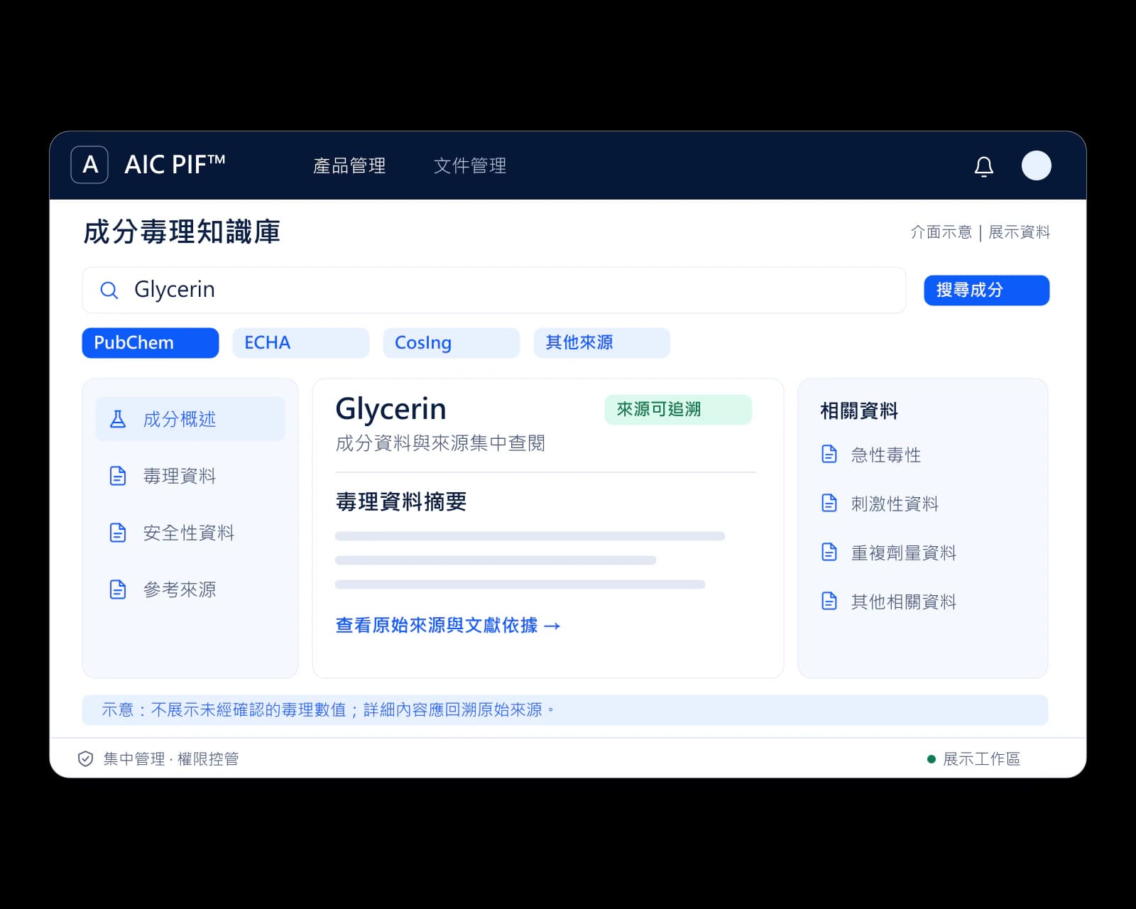Viewport: 1136px width, 909px height.
Task: Click the 搜尋成分 button
Action: [x=987, y=290]
